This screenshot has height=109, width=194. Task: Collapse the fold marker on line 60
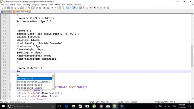pos(10,84)
